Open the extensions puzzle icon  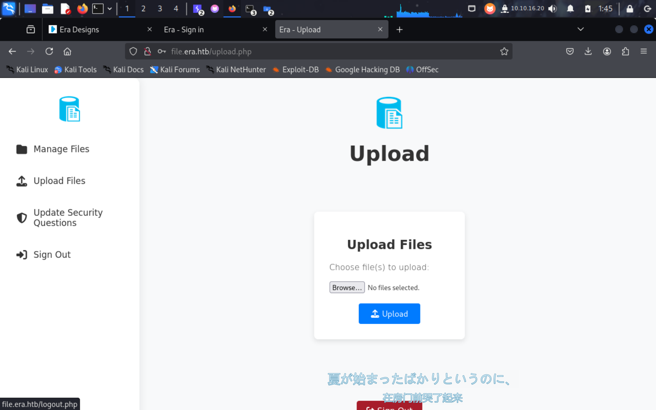pos(625,52)
